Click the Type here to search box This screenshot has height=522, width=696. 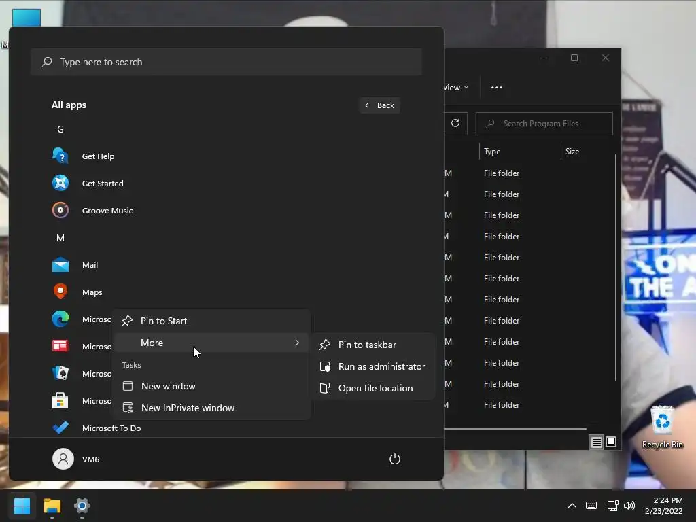pos(226,62)
